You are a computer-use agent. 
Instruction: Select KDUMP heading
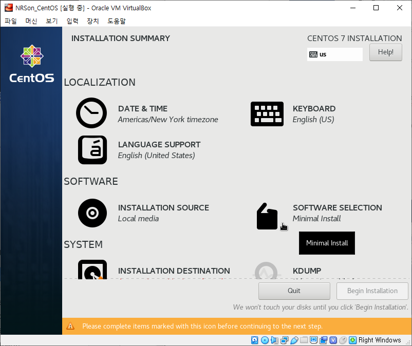pos(307,271)
